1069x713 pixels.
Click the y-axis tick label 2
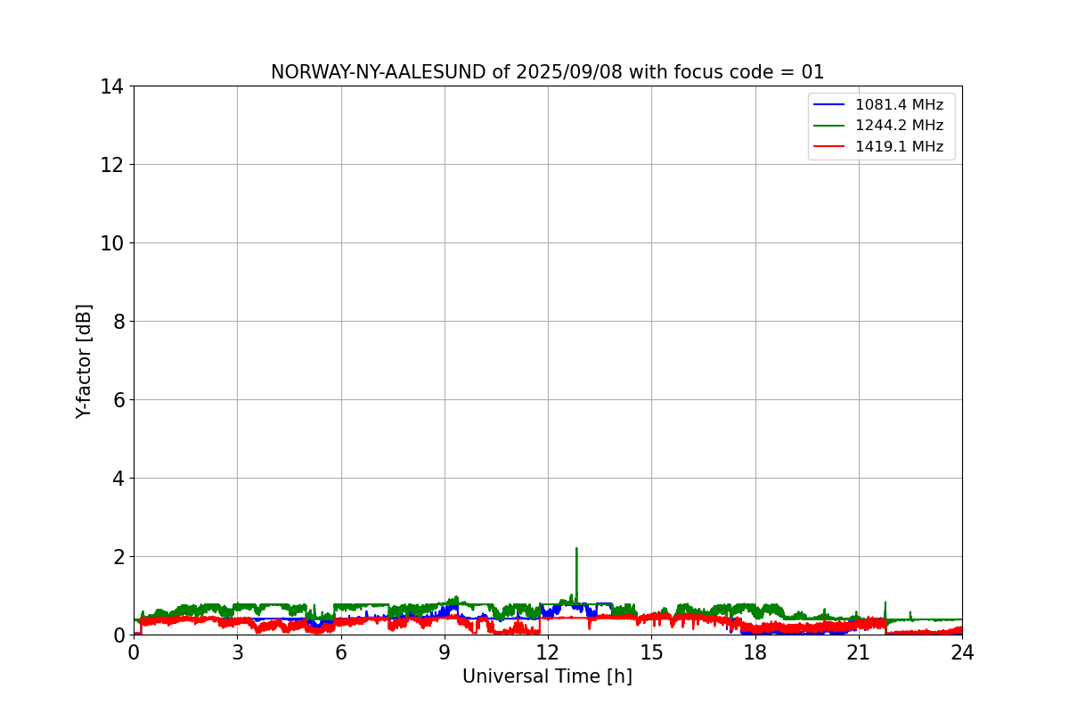click(x=118, y=557)
